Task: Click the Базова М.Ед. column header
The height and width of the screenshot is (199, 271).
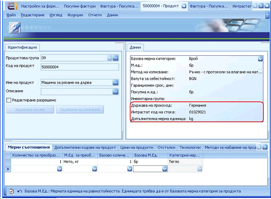Action: 150,155
